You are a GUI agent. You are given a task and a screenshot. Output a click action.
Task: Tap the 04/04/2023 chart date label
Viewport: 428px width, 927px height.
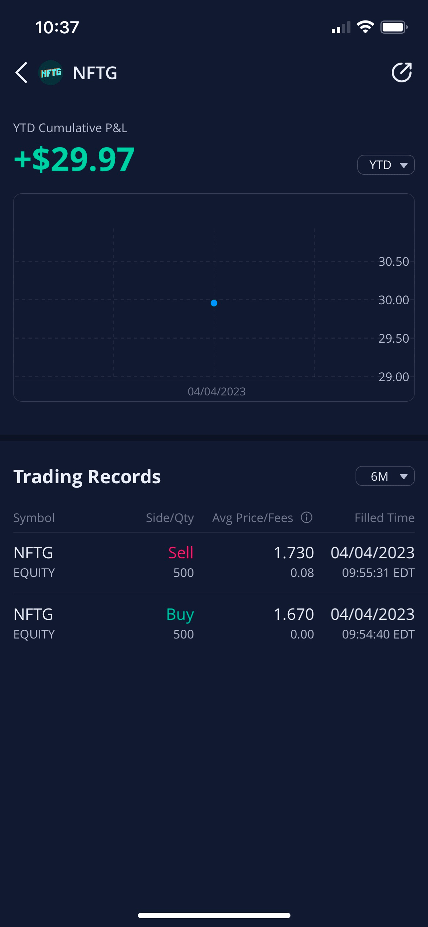pyautogui.click(x=217, y=391)
